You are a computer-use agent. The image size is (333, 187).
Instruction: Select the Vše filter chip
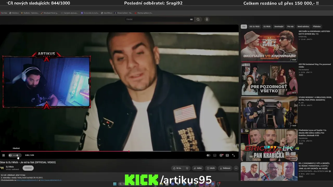[244, 26]
